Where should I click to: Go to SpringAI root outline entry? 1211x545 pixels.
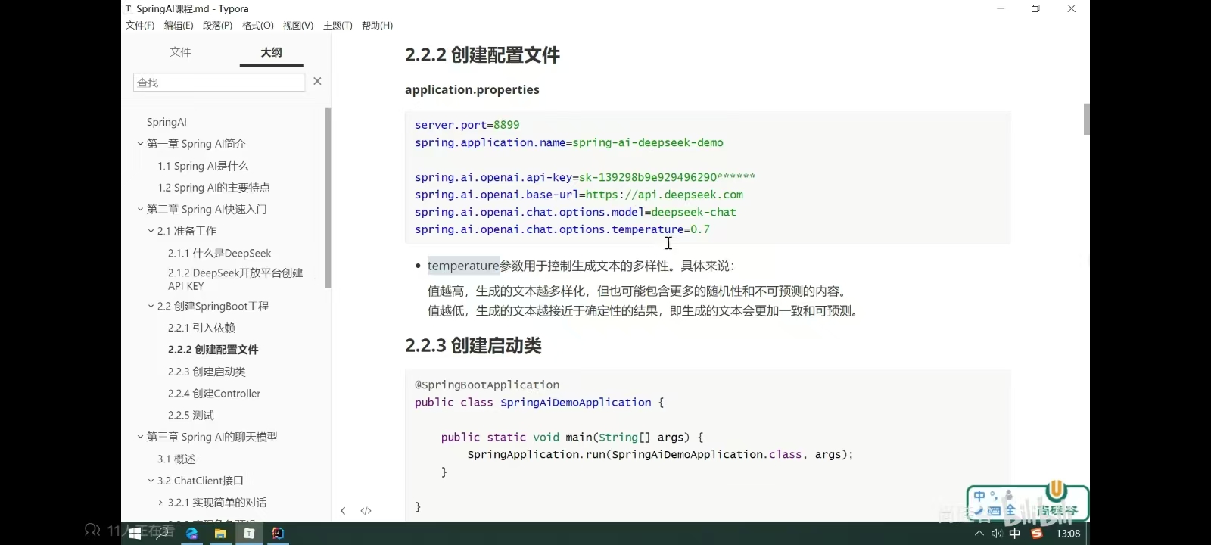click(167, 122)
